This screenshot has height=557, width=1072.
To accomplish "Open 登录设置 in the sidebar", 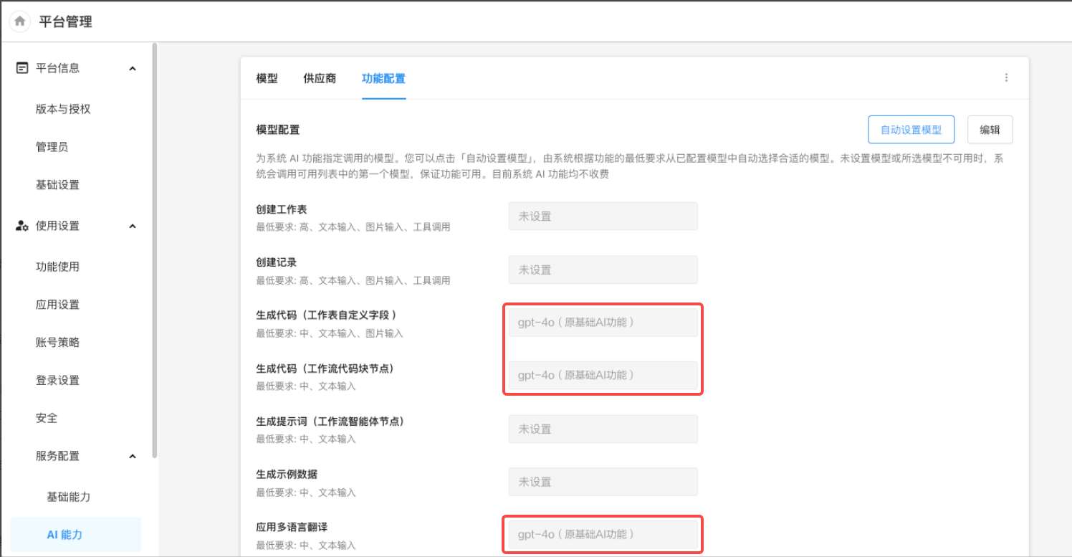I will (x=57, y=381).
